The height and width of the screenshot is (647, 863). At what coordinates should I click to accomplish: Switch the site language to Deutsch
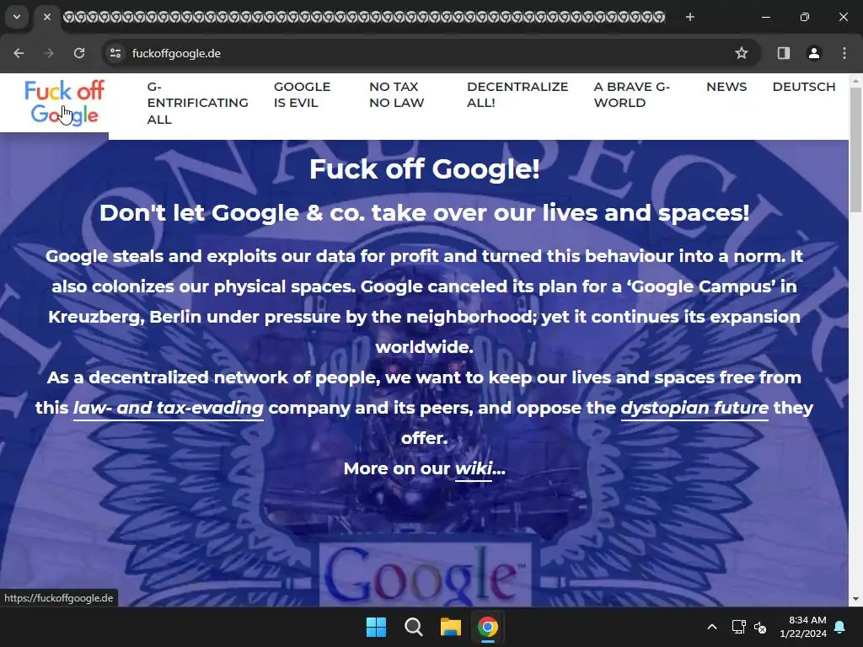803,87
